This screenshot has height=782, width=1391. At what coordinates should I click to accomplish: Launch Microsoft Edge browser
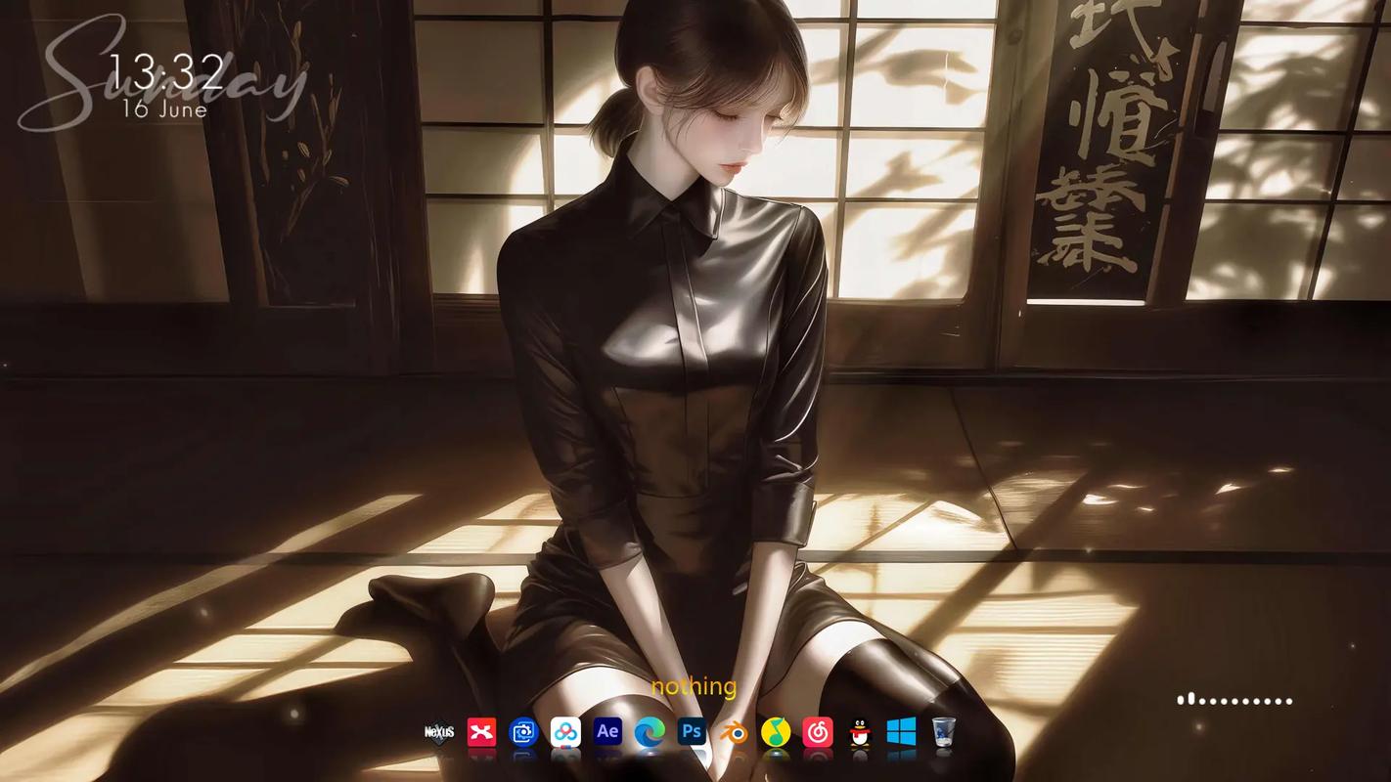(650, 732)
